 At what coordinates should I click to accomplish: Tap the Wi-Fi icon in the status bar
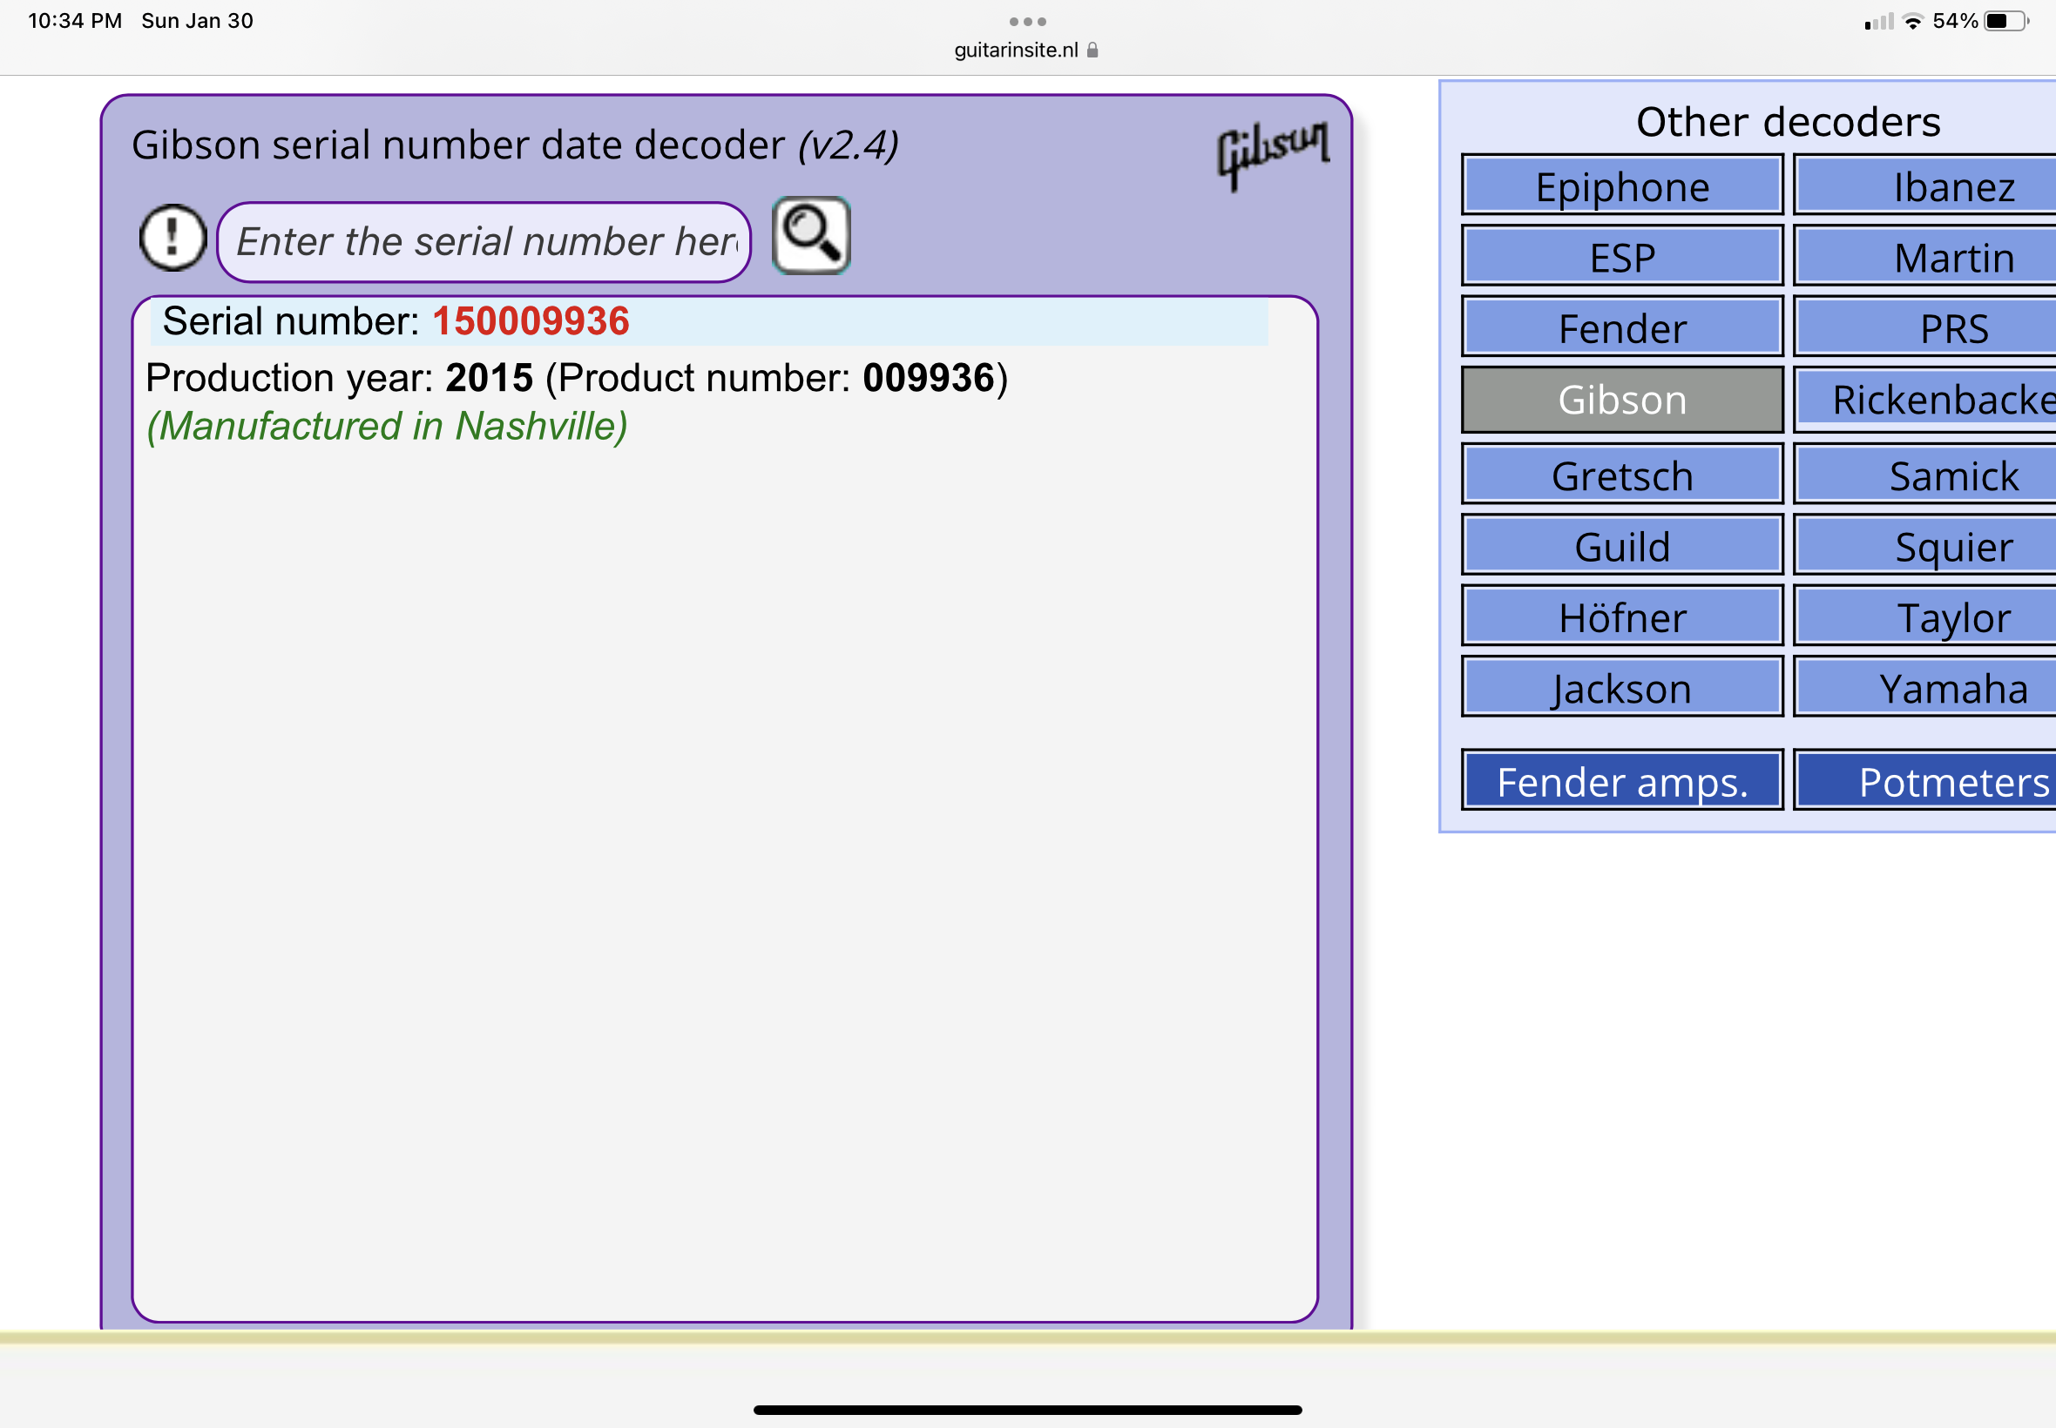pos(1913,22)
